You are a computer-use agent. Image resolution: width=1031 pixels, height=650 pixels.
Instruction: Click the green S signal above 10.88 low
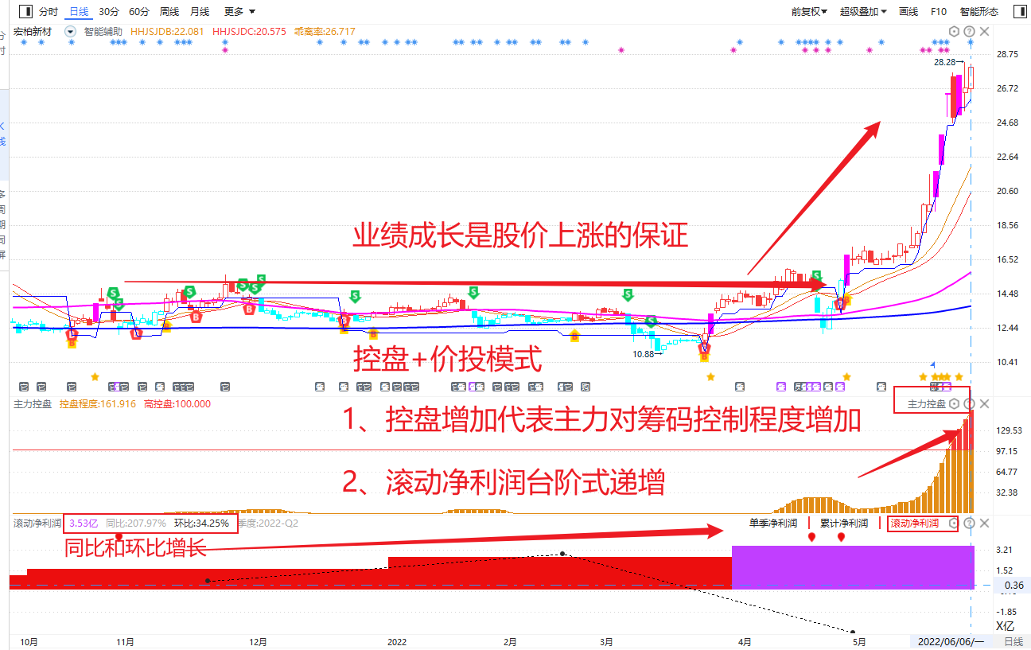[651, 321]
